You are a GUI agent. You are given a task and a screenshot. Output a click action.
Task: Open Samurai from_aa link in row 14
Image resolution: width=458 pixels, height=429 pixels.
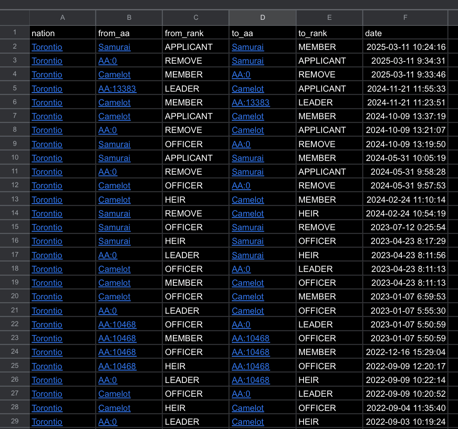[114, 213]
